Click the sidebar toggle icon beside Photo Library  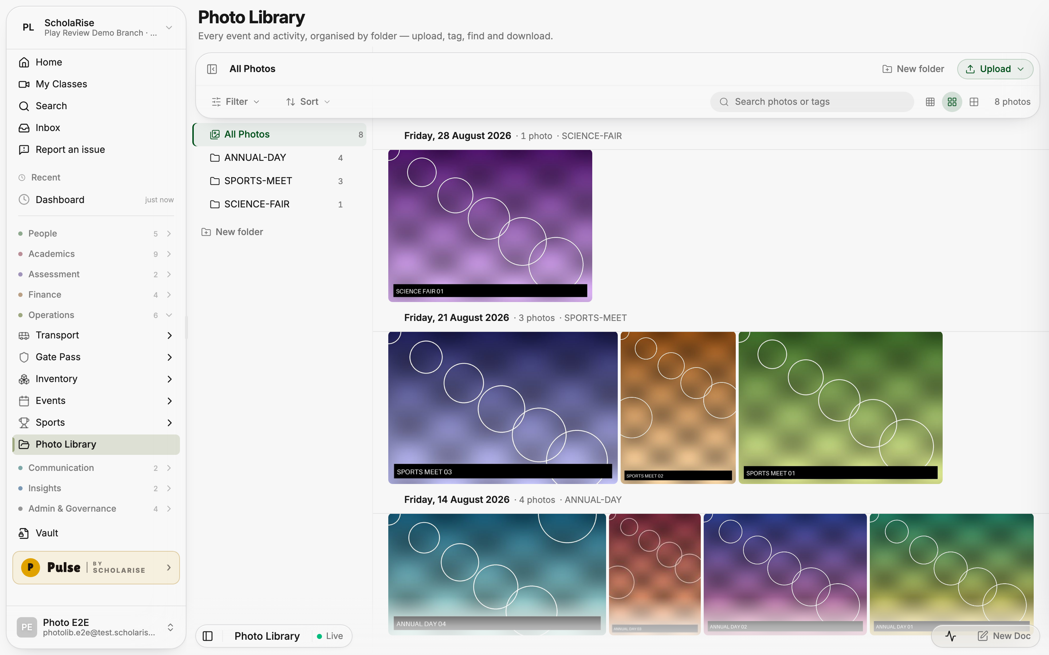208,636
